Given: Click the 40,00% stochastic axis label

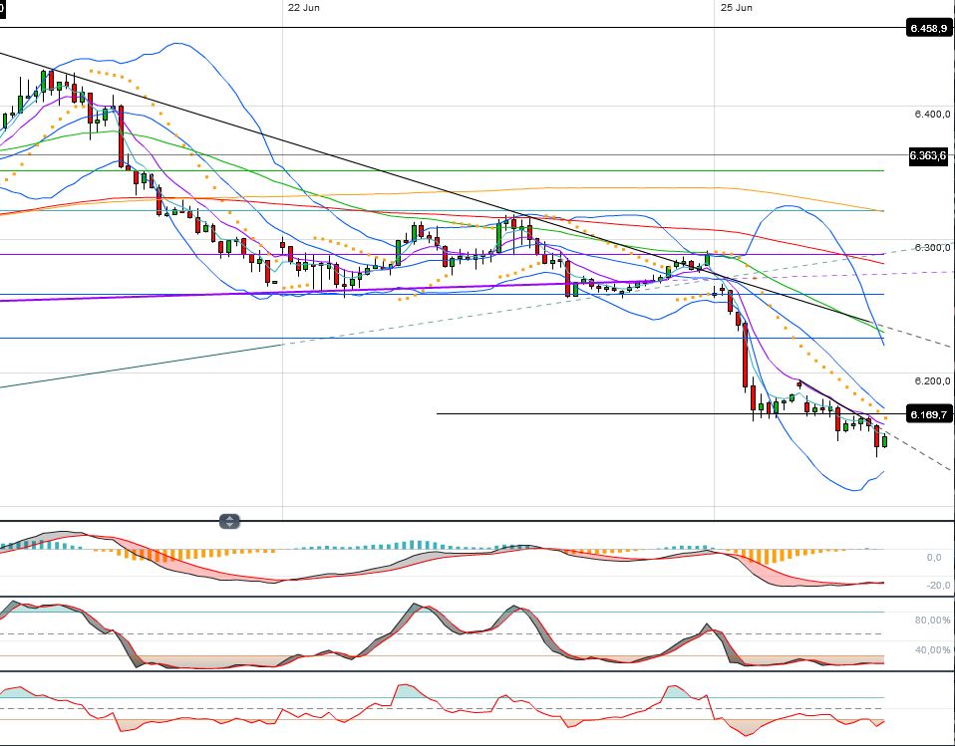Looking at the screenshot, I should 932,649.
